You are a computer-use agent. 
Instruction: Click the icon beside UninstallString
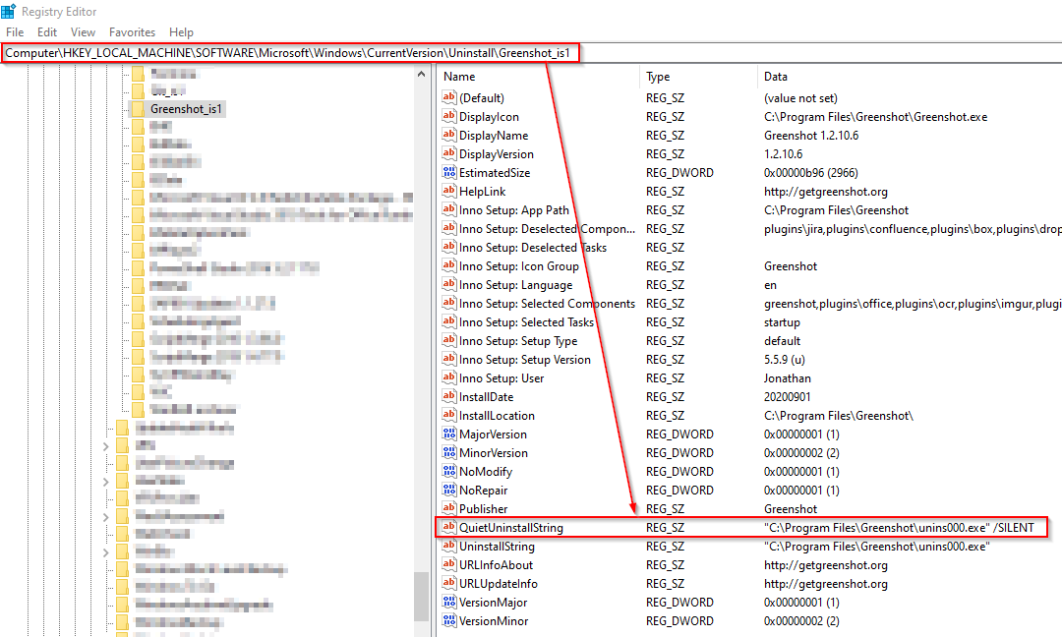pos(449,546)
